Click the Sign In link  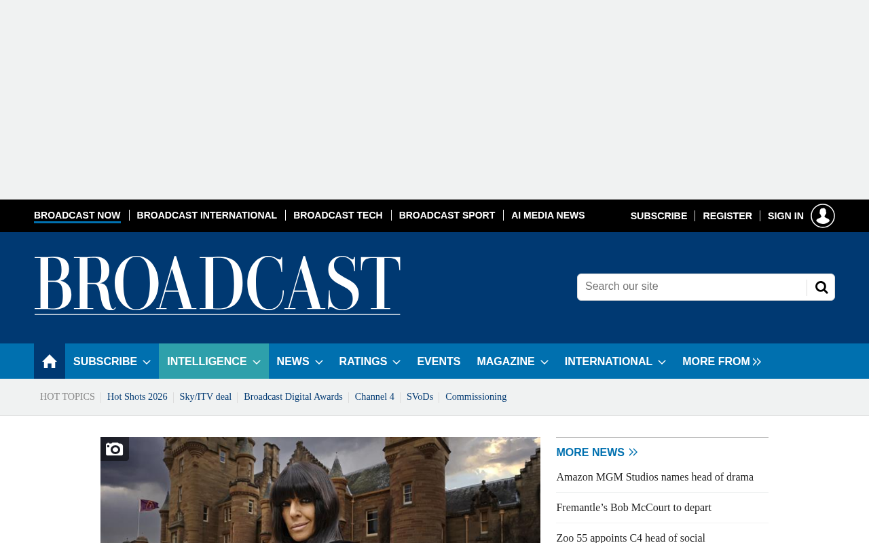[785, 216]
